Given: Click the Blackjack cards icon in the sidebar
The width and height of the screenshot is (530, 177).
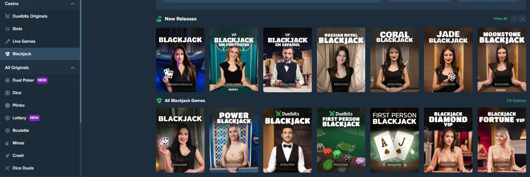Looking at the screenshot, I should [x=8, y=54].
